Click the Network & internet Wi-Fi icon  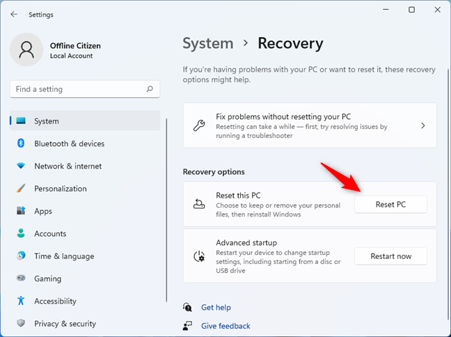(x=21, y=166)
